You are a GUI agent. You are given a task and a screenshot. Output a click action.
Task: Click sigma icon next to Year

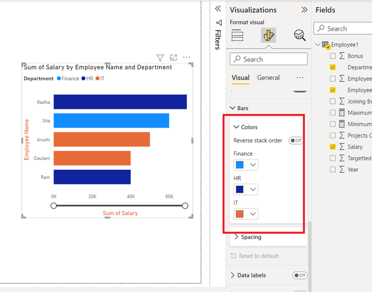coord(342,170)
